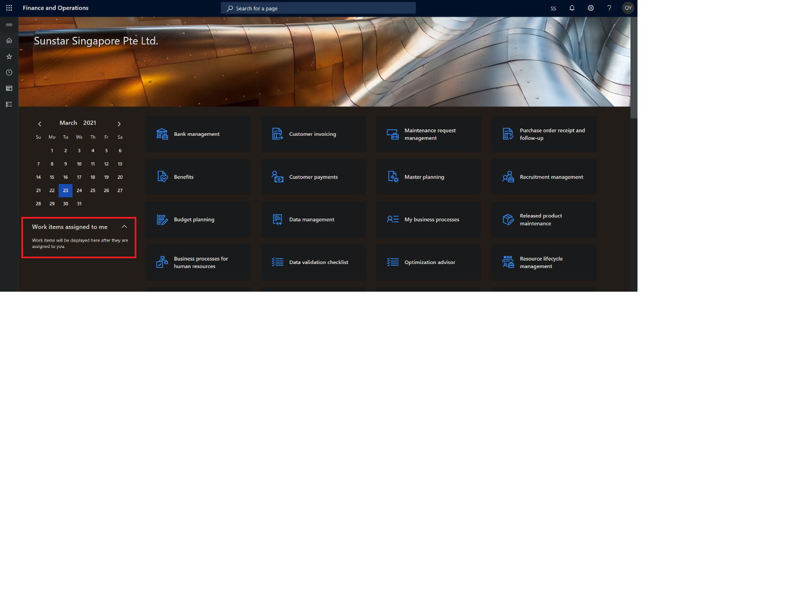Open Recent clock icon in sidebar
791x600 pixels.
pyautogui.click(x=9, y=72)
